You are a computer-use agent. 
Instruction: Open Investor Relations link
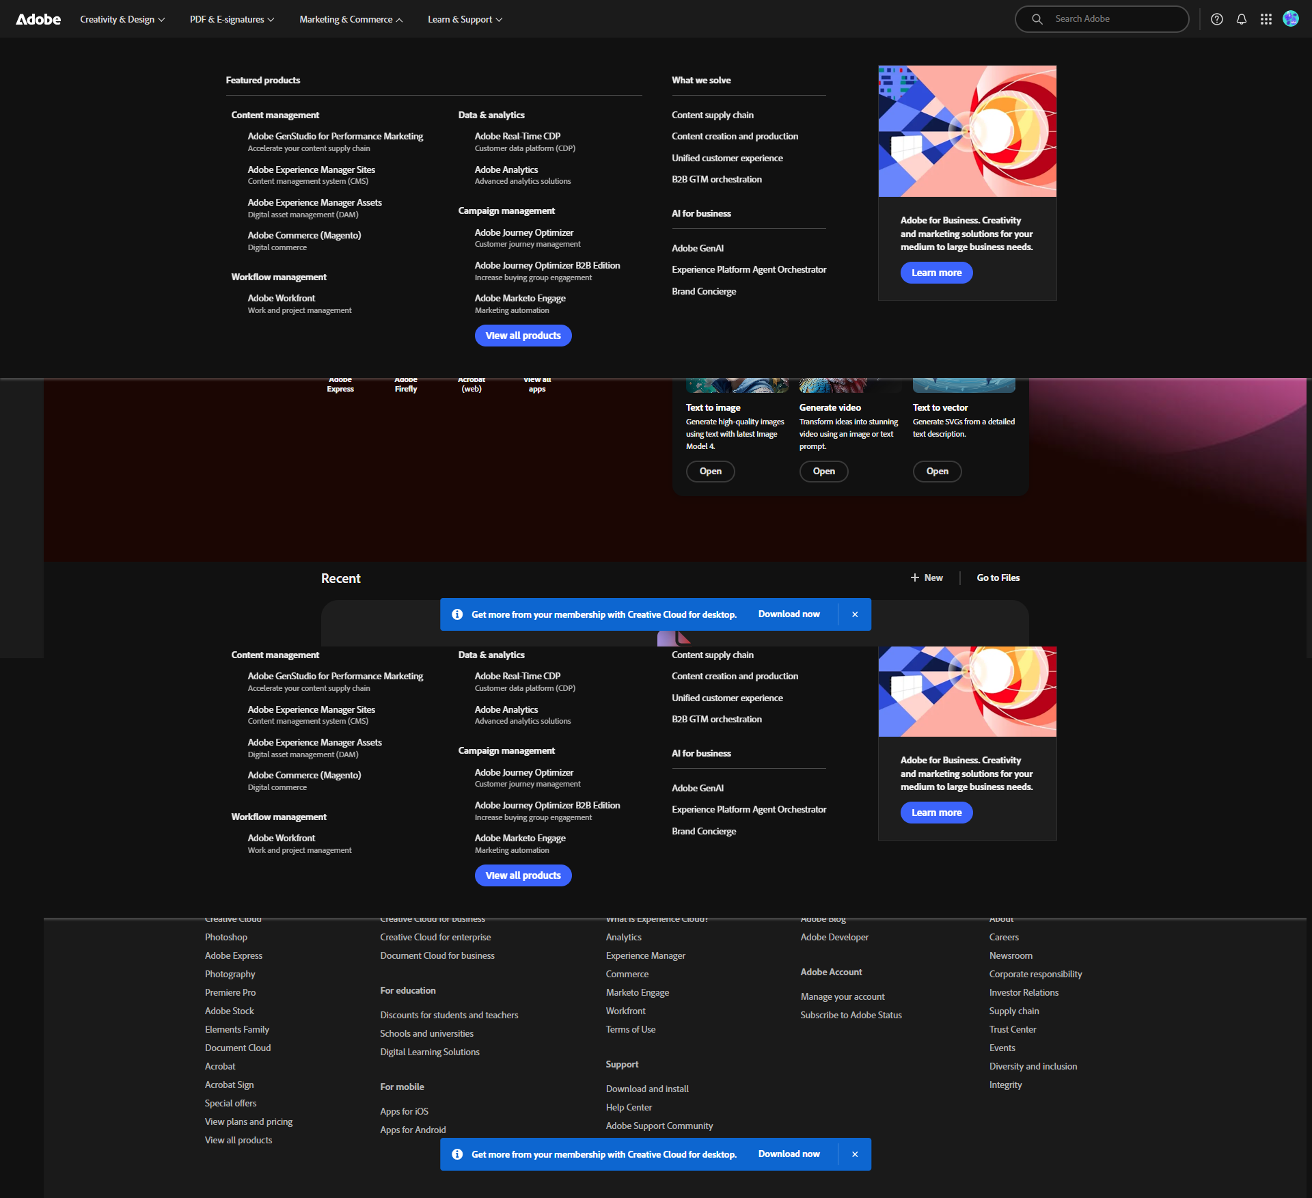(1024, 992)
